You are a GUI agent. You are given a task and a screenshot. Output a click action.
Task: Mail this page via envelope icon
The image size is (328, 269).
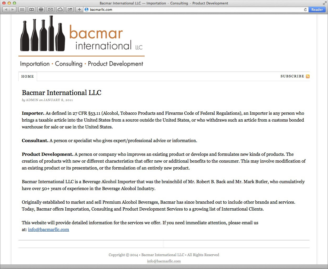tap(51, 9)
